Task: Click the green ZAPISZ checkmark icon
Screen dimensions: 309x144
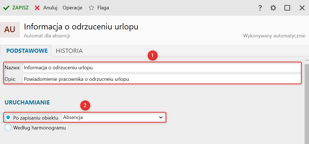Action: [6, 8]
